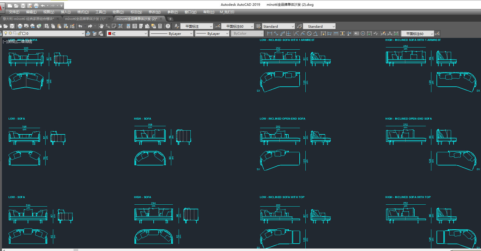Open the multileader style Standard dropdown

pos(319,26)
